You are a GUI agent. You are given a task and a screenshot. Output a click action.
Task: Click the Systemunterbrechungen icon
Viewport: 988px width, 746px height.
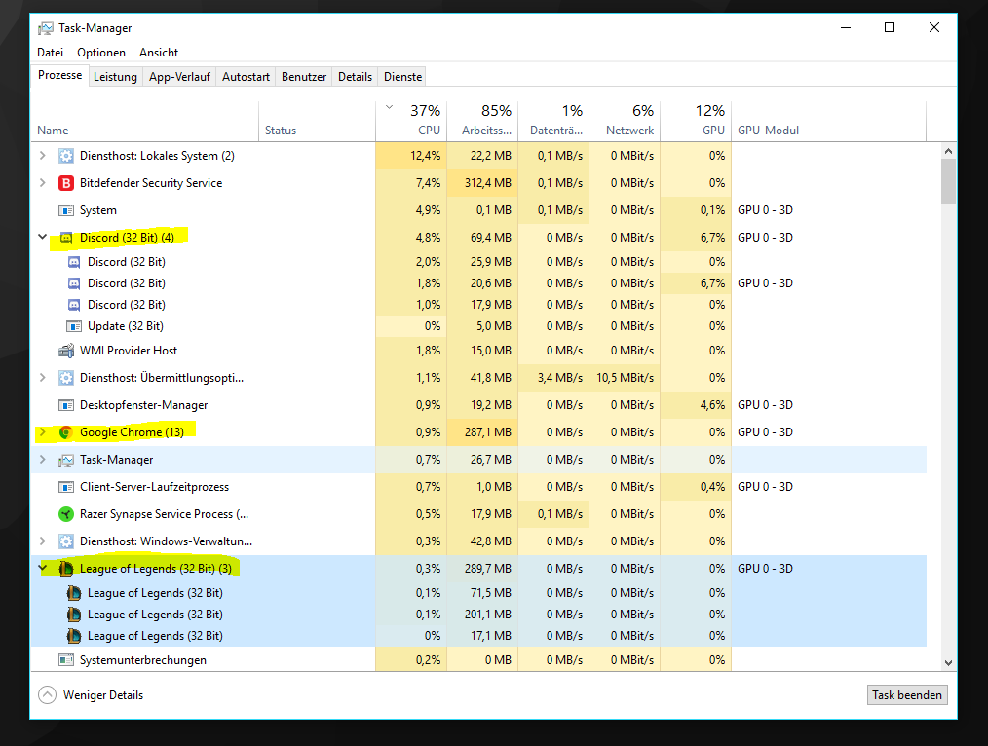65,659
